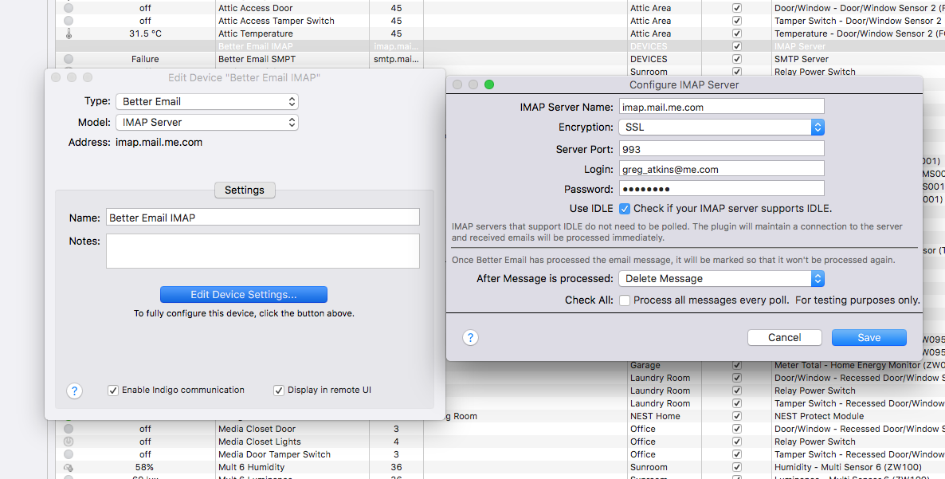Click the Notes text area
Screen dimensions: 945x479
click(x=263, y=250)
